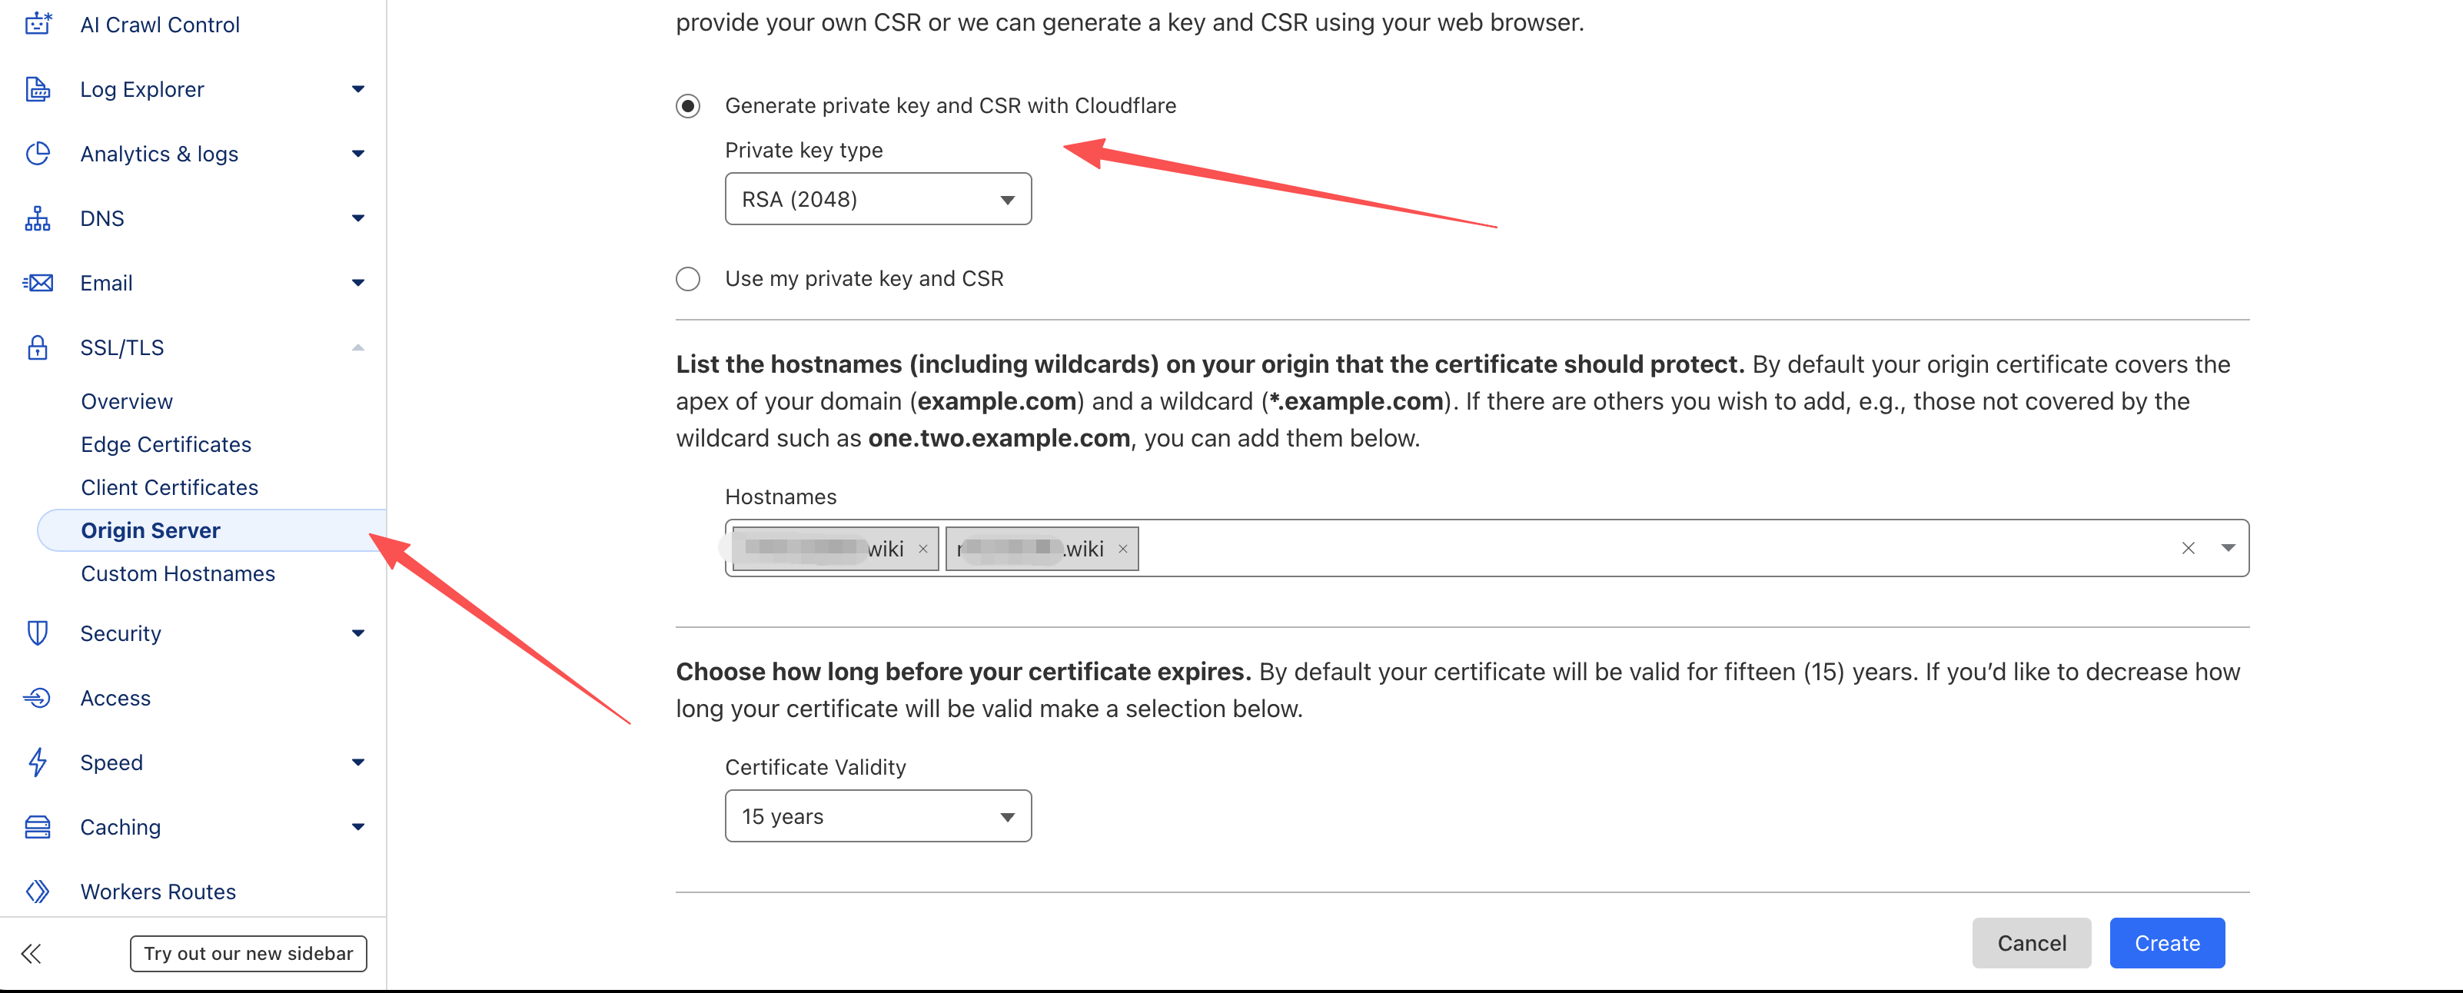
Task: Click the Analytics & logs pie chart icon
Action: (38, 154)
